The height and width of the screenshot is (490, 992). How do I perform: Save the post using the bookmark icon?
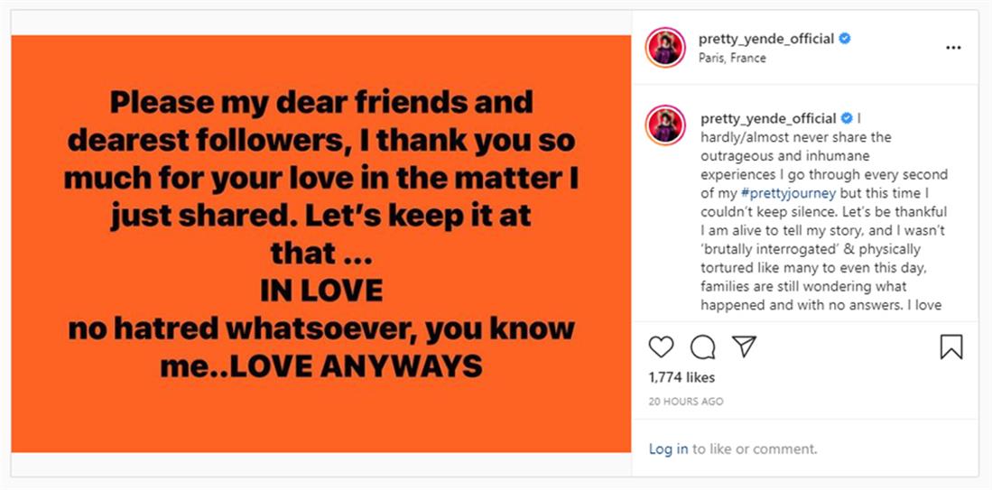pos(951,347)
